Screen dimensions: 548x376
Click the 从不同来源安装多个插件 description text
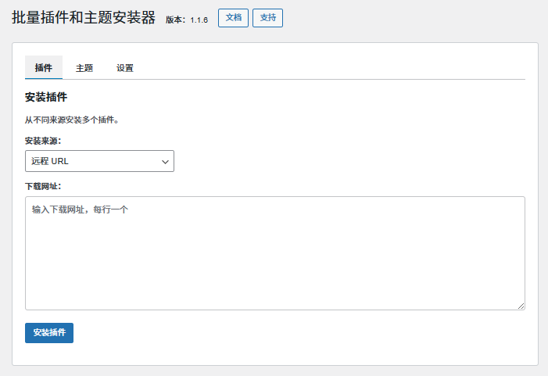click(72, 120)
